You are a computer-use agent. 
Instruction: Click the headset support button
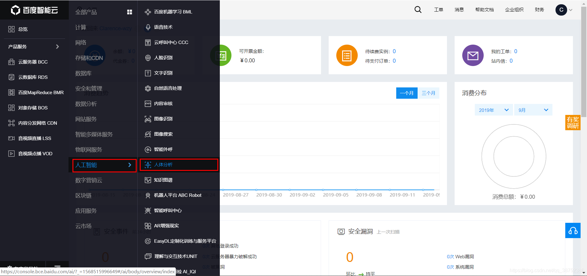pos(573,230)
